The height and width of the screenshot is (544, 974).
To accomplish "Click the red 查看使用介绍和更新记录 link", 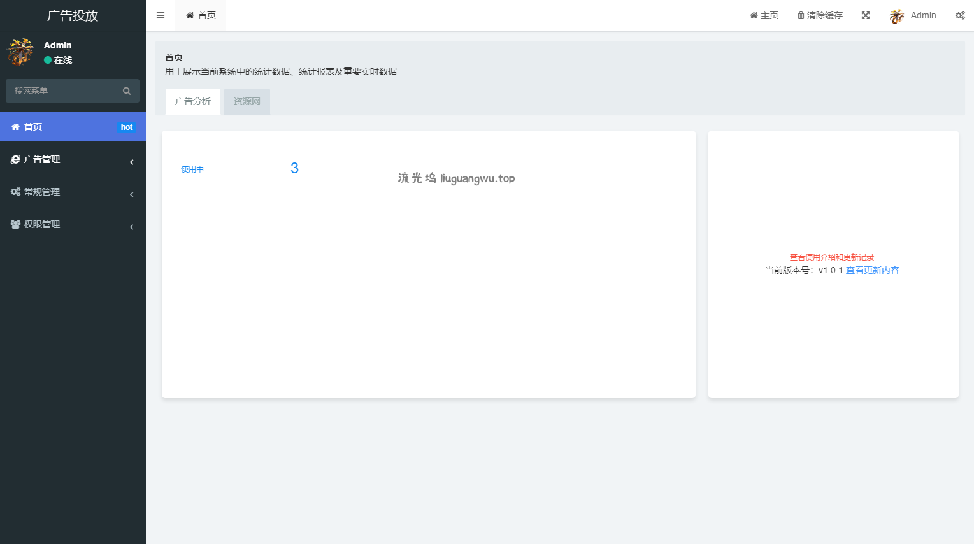I will click(x=831, y=257).
